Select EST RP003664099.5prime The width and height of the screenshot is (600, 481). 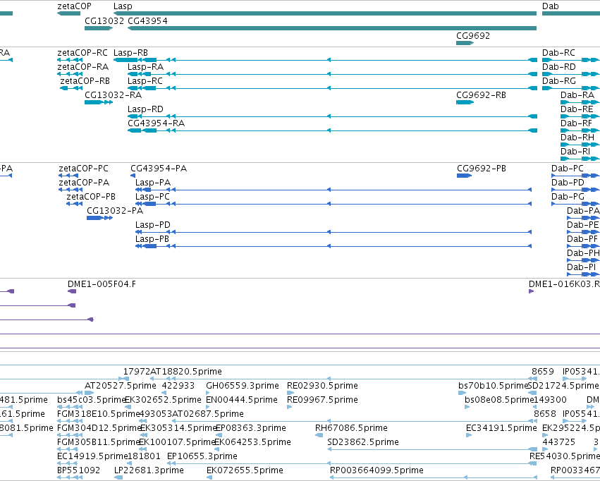[376, 470]
